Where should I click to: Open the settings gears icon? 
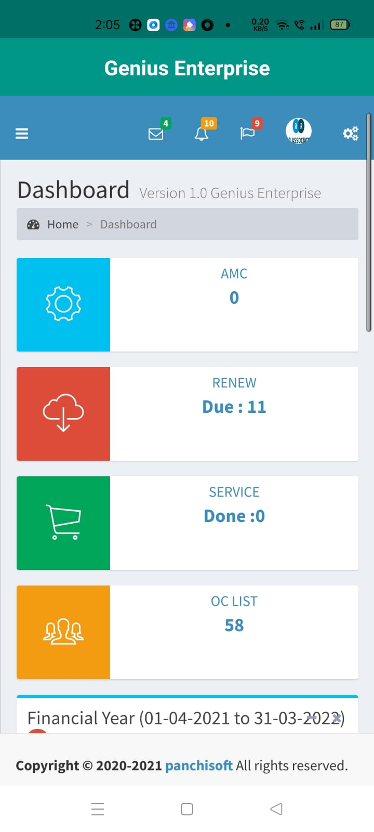[350, 134]
